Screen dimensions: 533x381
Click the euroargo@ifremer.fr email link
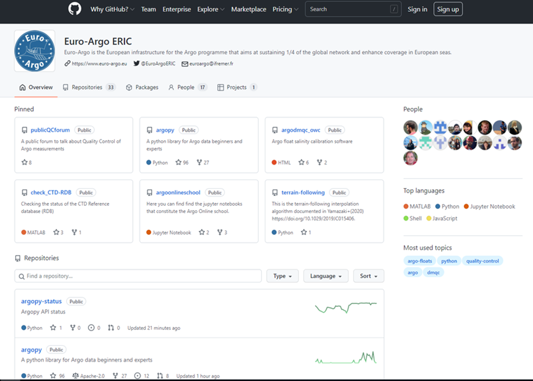(208, 64)
